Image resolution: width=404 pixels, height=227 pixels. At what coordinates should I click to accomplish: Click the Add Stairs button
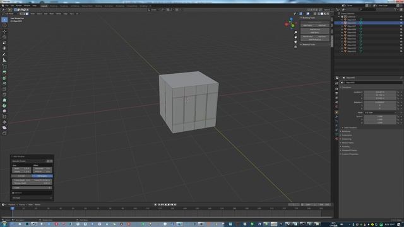[315, 33]
